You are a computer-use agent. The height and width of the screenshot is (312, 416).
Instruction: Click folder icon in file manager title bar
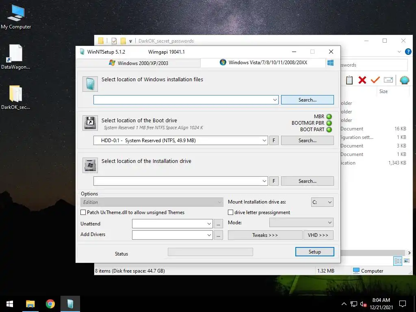click(x=101, y=41)
